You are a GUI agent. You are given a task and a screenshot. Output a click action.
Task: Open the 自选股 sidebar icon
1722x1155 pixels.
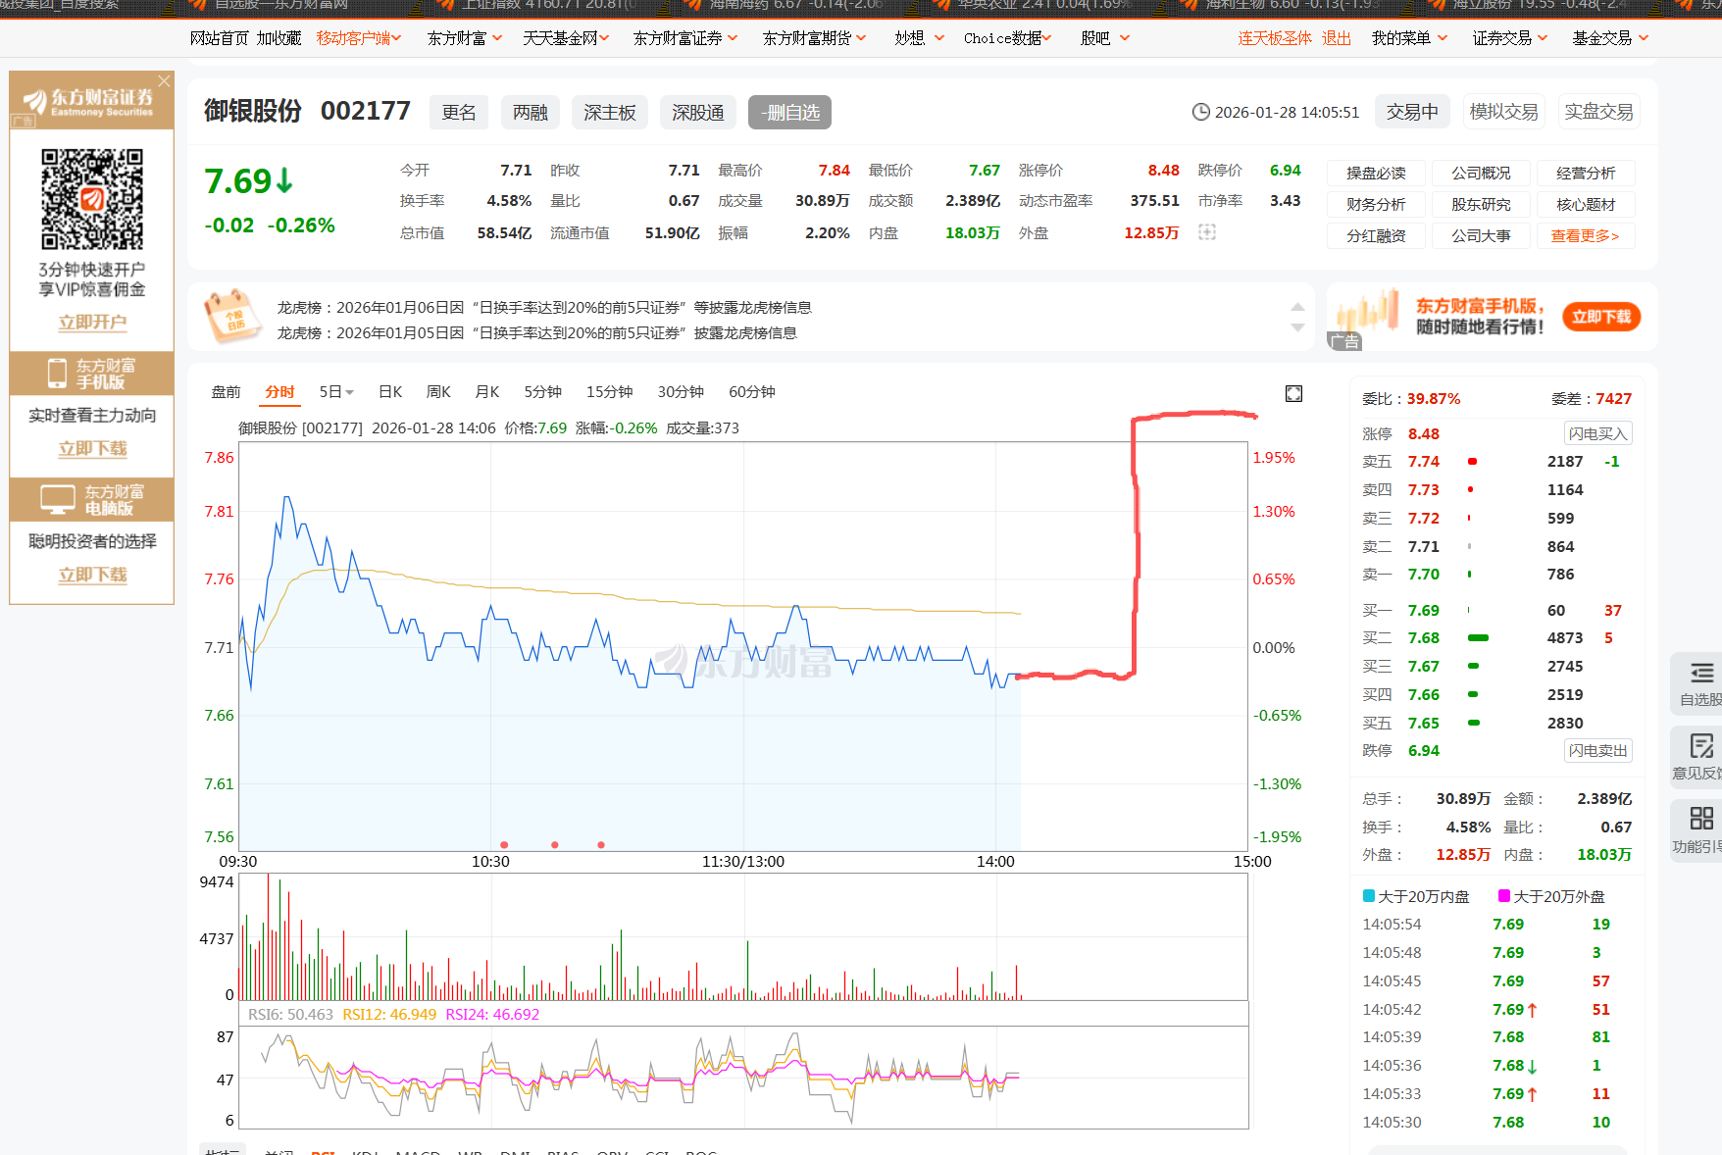click(1700, 683)
